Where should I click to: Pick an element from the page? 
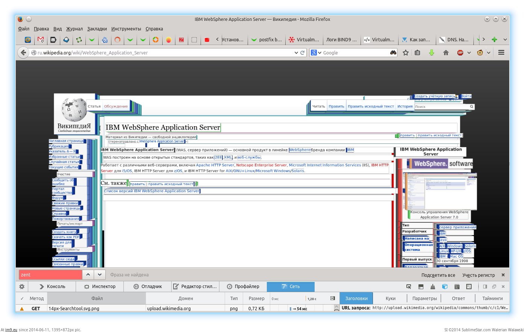coord(409,286)
